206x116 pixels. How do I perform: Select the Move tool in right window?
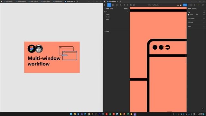click(109, 5)
